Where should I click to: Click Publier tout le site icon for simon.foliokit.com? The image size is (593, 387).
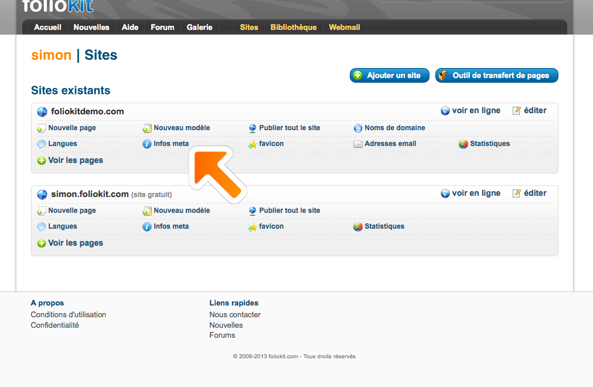coord(253,211)
